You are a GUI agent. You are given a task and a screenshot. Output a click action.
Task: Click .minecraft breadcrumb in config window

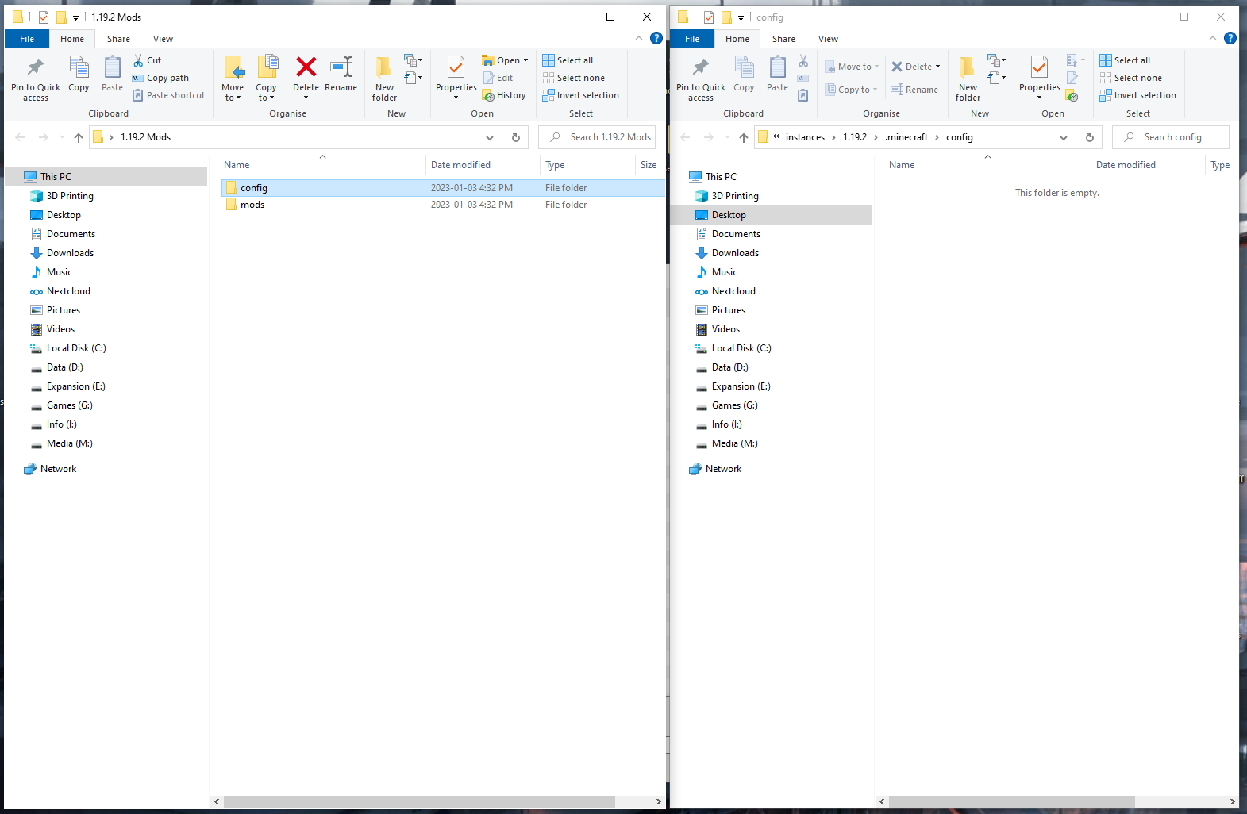click(x=906, y=137)
